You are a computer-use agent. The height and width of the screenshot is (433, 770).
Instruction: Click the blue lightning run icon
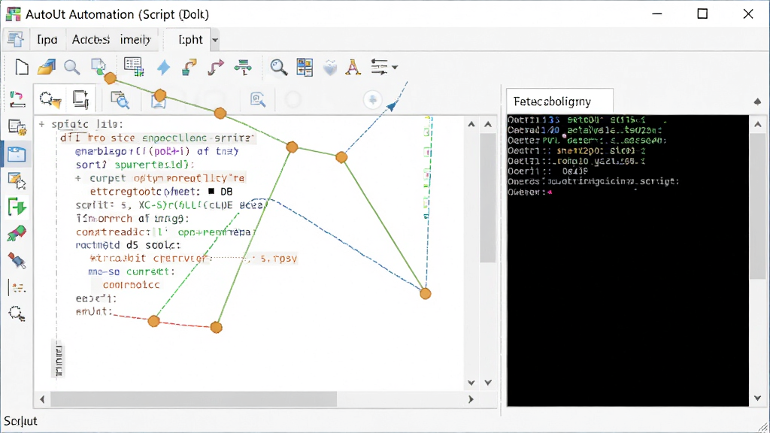tap(163, 67)
